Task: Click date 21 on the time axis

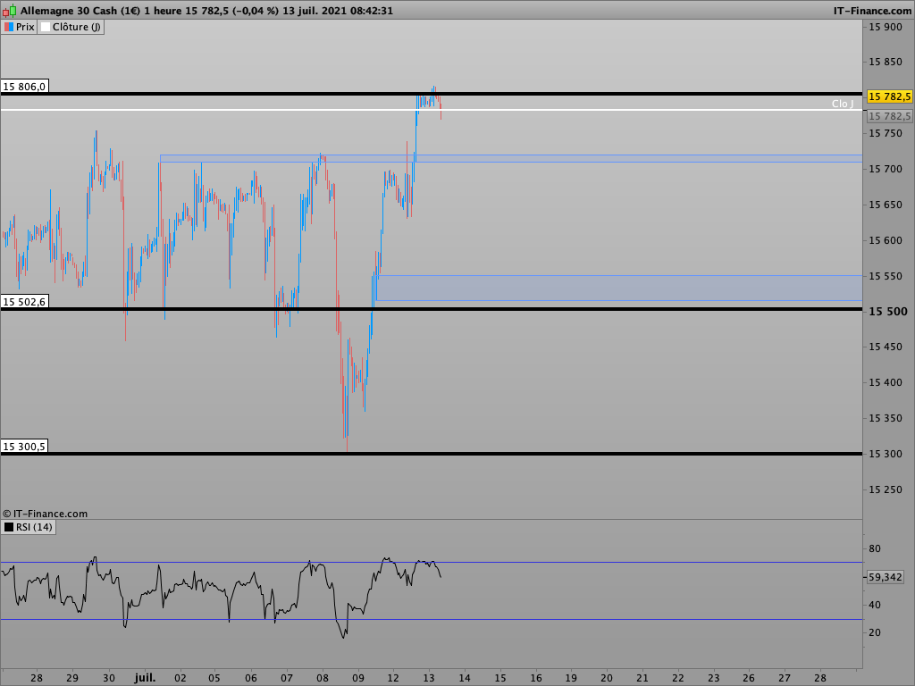Action: coord(642,677)
